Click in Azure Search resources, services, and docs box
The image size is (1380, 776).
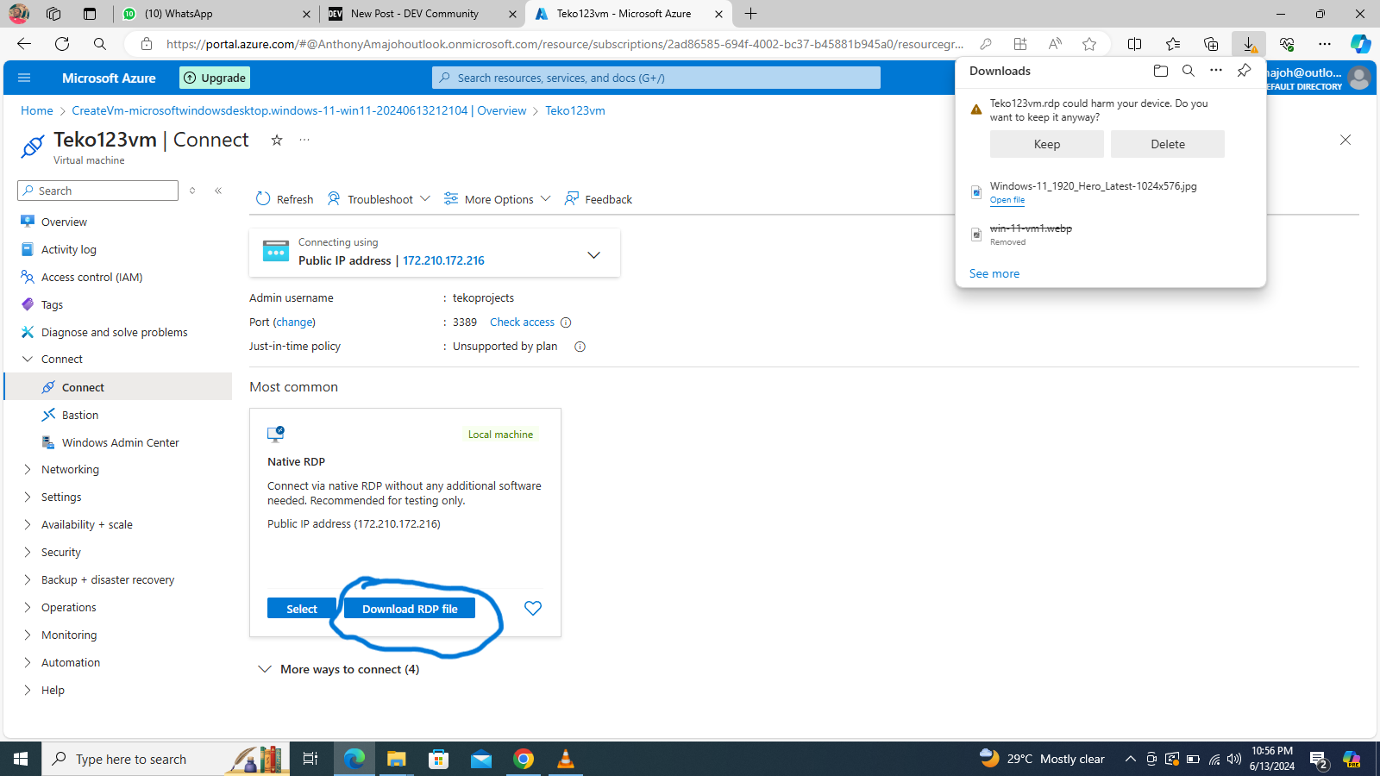(656, 78)
